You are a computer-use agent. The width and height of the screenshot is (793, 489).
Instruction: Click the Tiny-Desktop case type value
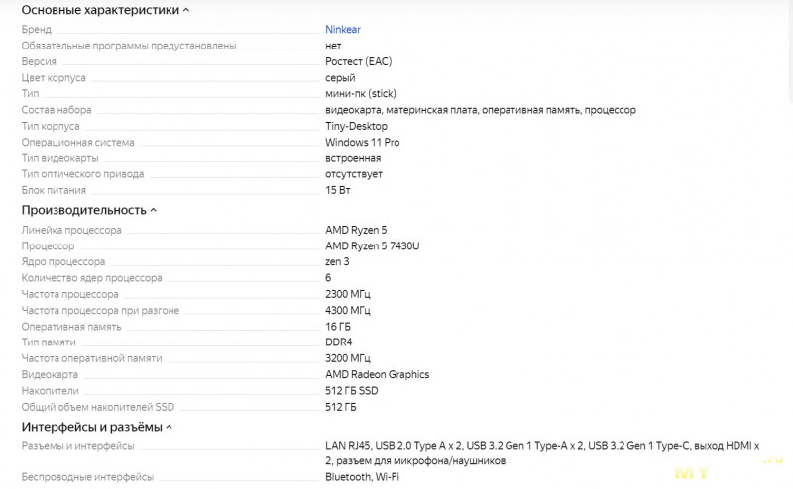coord(357,127)
